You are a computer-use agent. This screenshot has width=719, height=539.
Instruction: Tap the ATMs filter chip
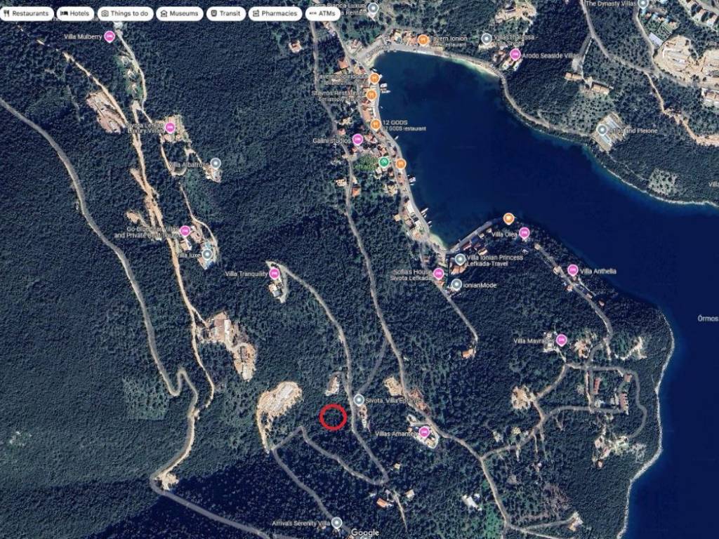[x=323, y=13]
